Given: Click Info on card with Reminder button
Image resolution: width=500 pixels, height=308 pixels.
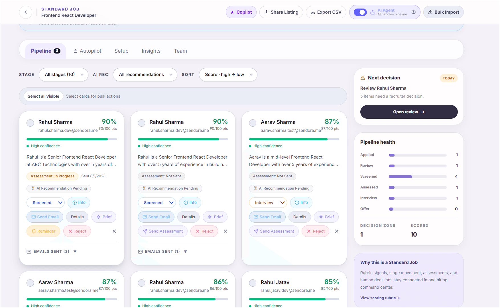Looking at the screenshot, I should pos(79,203).
